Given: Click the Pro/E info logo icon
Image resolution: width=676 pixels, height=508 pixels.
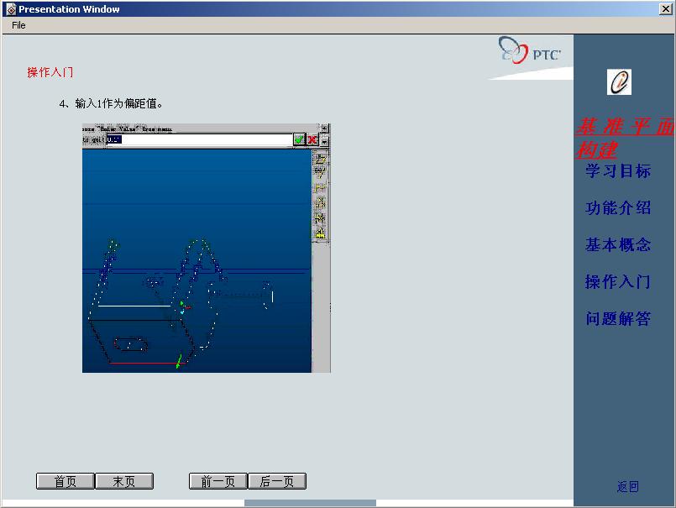Looking at the screenshot, I should pyautogui.click(x=619, y=82).
